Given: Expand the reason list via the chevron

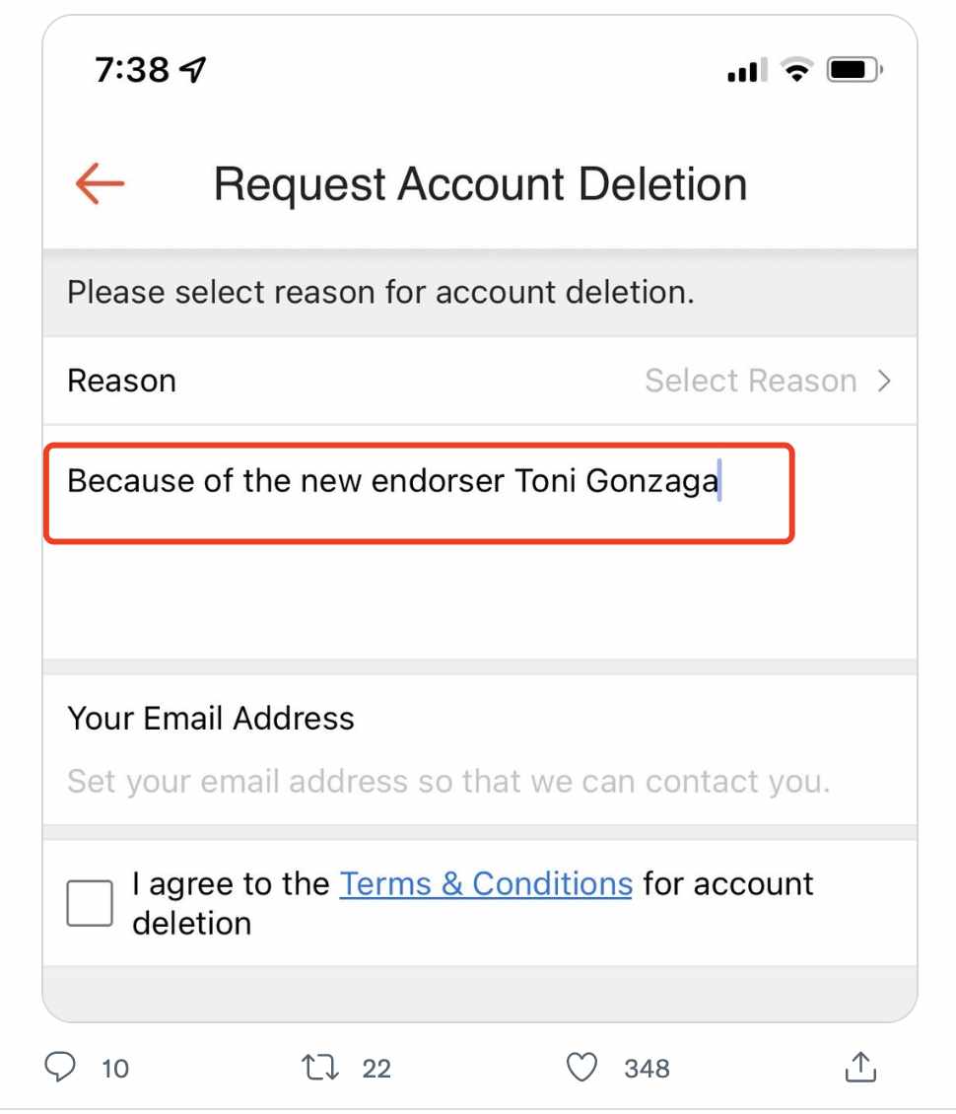Looking at the screenshot, I should (883, 381).
